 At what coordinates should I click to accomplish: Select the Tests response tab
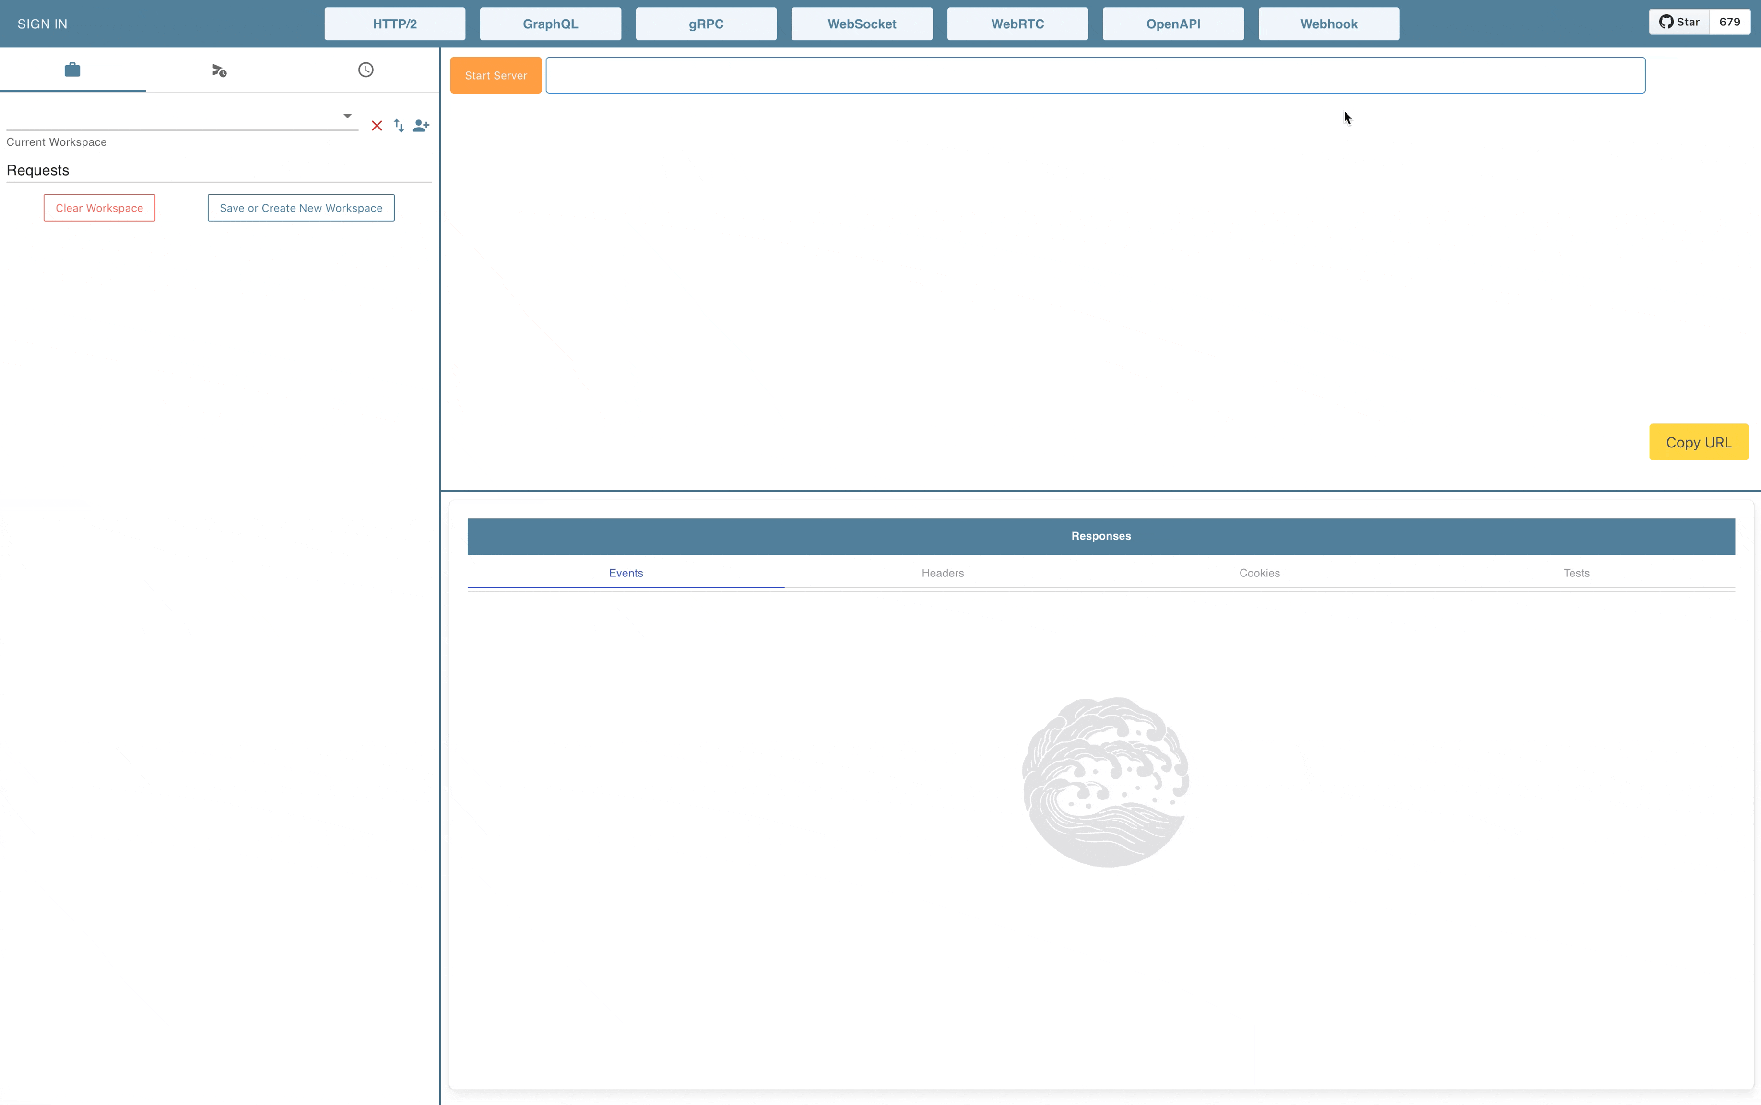1577,573
